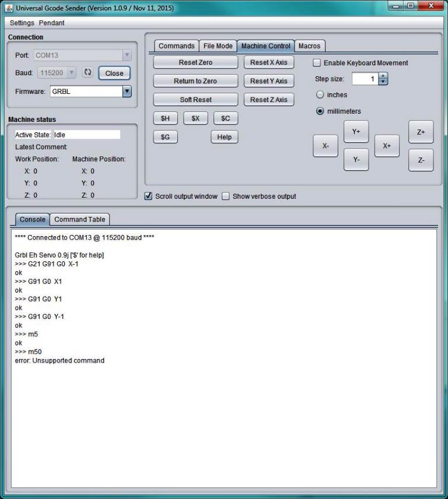Click the Soft Reset button
This screenshot has width=448, height=499.
pyautogui.click(x=195, y=100)
